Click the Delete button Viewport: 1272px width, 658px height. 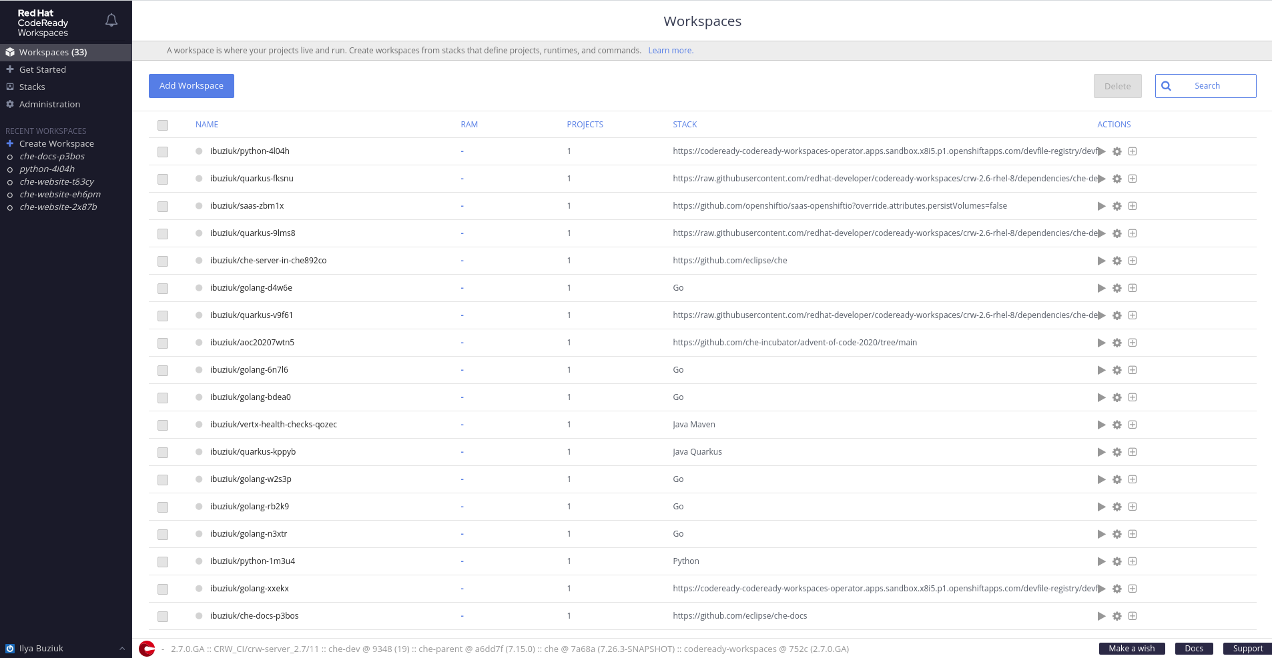pyautogui.click(x=1118, y=86)
